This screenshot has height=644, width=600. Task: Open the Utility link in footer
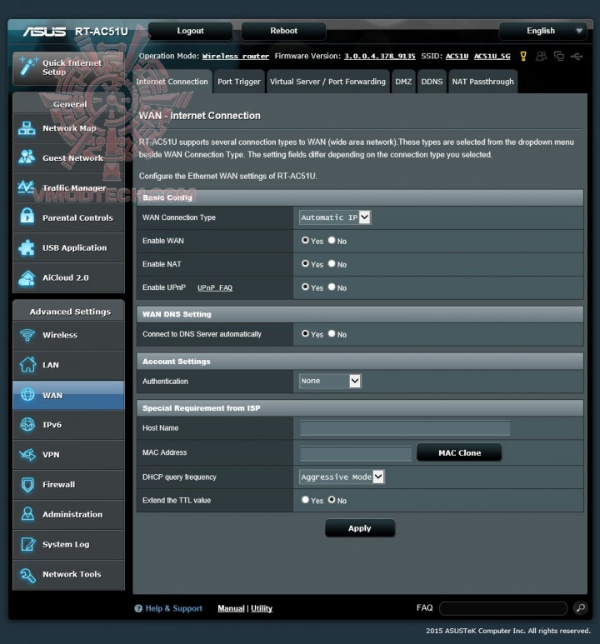click(262, 608)
